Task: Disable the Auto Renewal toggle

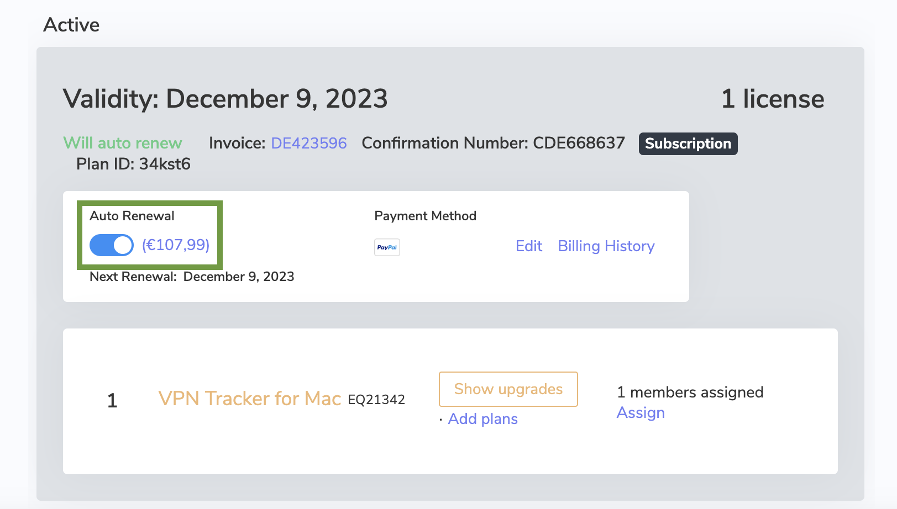Action: click(111, 245)
